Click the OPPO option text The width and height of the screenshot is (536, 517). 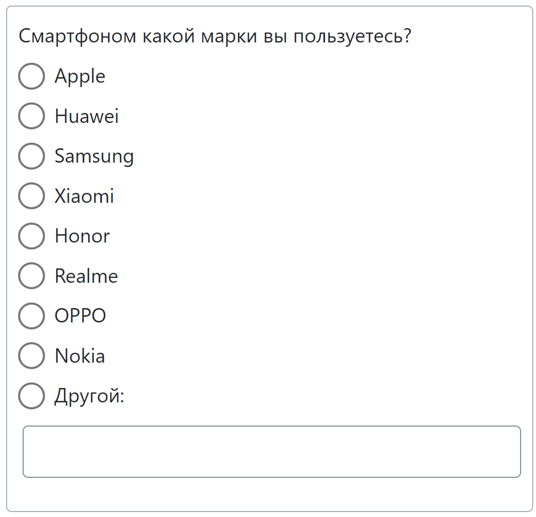tap(80, 316)
